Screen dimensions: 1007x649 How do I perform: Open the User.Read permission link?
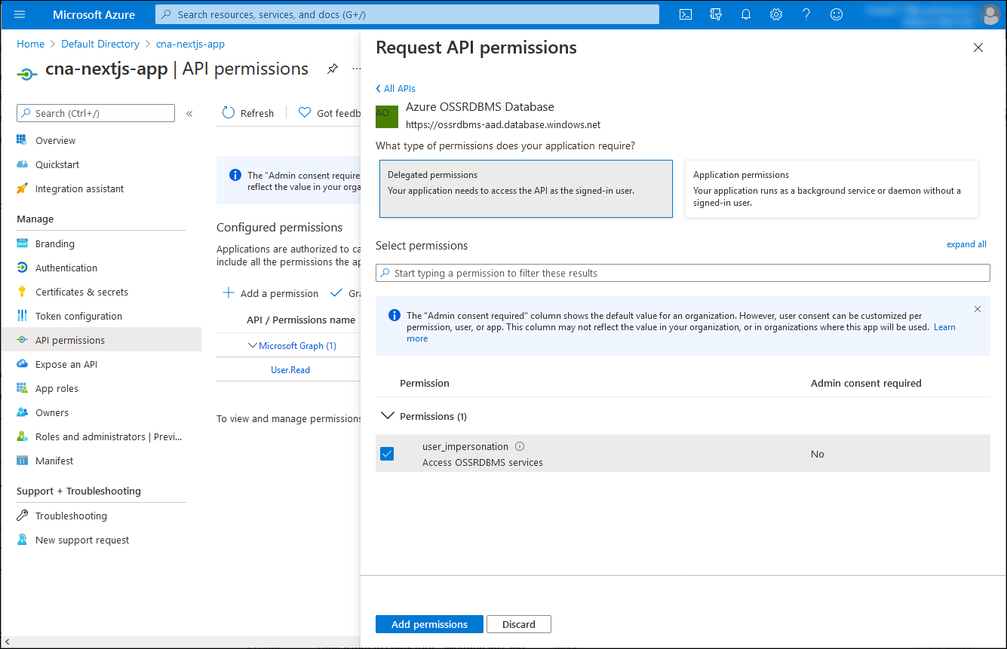click(x=290, y=370)
